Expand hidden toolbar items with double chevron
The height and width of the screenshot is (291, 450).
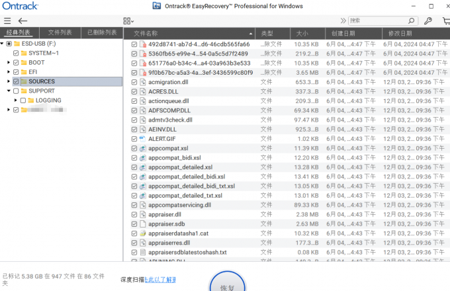(x=343, y=21)
